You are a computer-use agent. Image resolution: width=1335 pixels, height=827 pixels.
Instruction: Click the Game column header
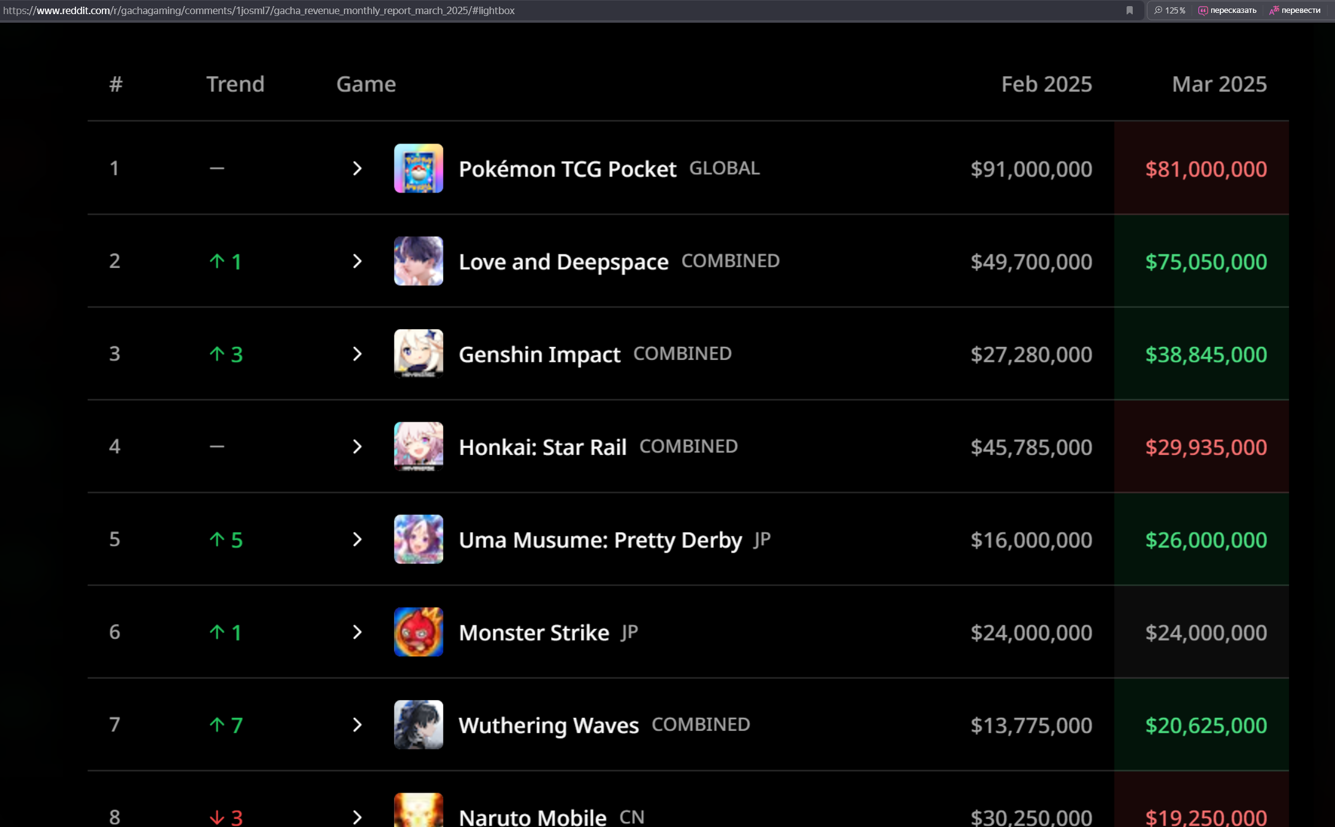coord(366,84)
